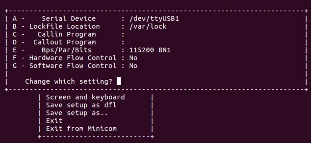The image size is (311, 143).
Task: Click the /var/lock lockfile path value
Action: click(x=148, y=26)
